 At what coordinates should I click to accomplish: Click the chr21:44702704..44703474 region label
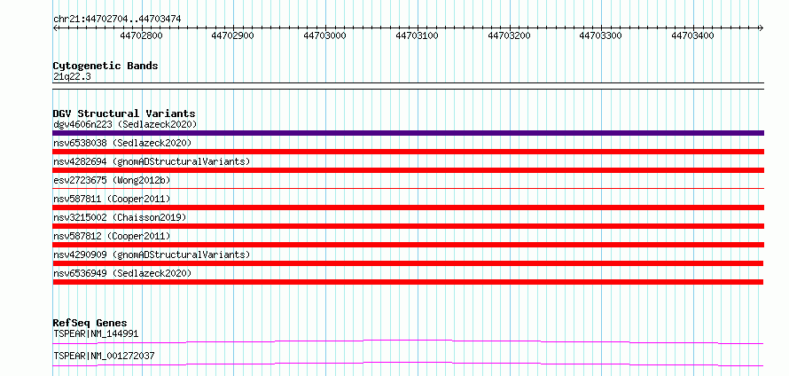point(117,20)
